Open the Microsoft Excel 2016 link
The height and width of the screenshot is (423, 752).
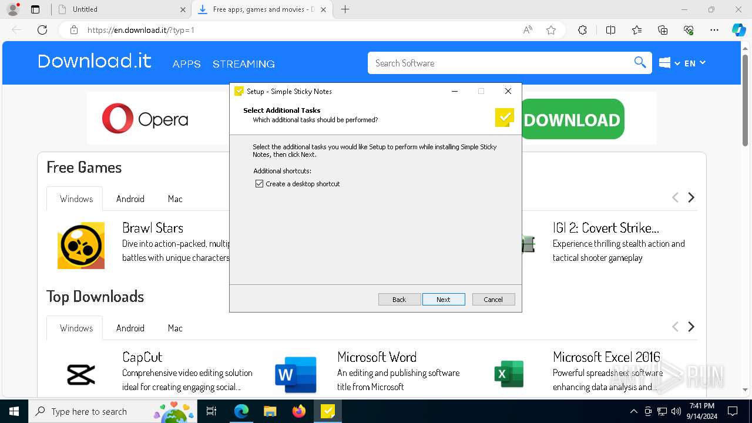click(606, 357)
